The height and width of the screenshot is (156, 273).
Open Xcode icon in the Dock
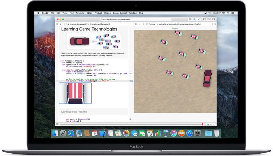(103, 133)
